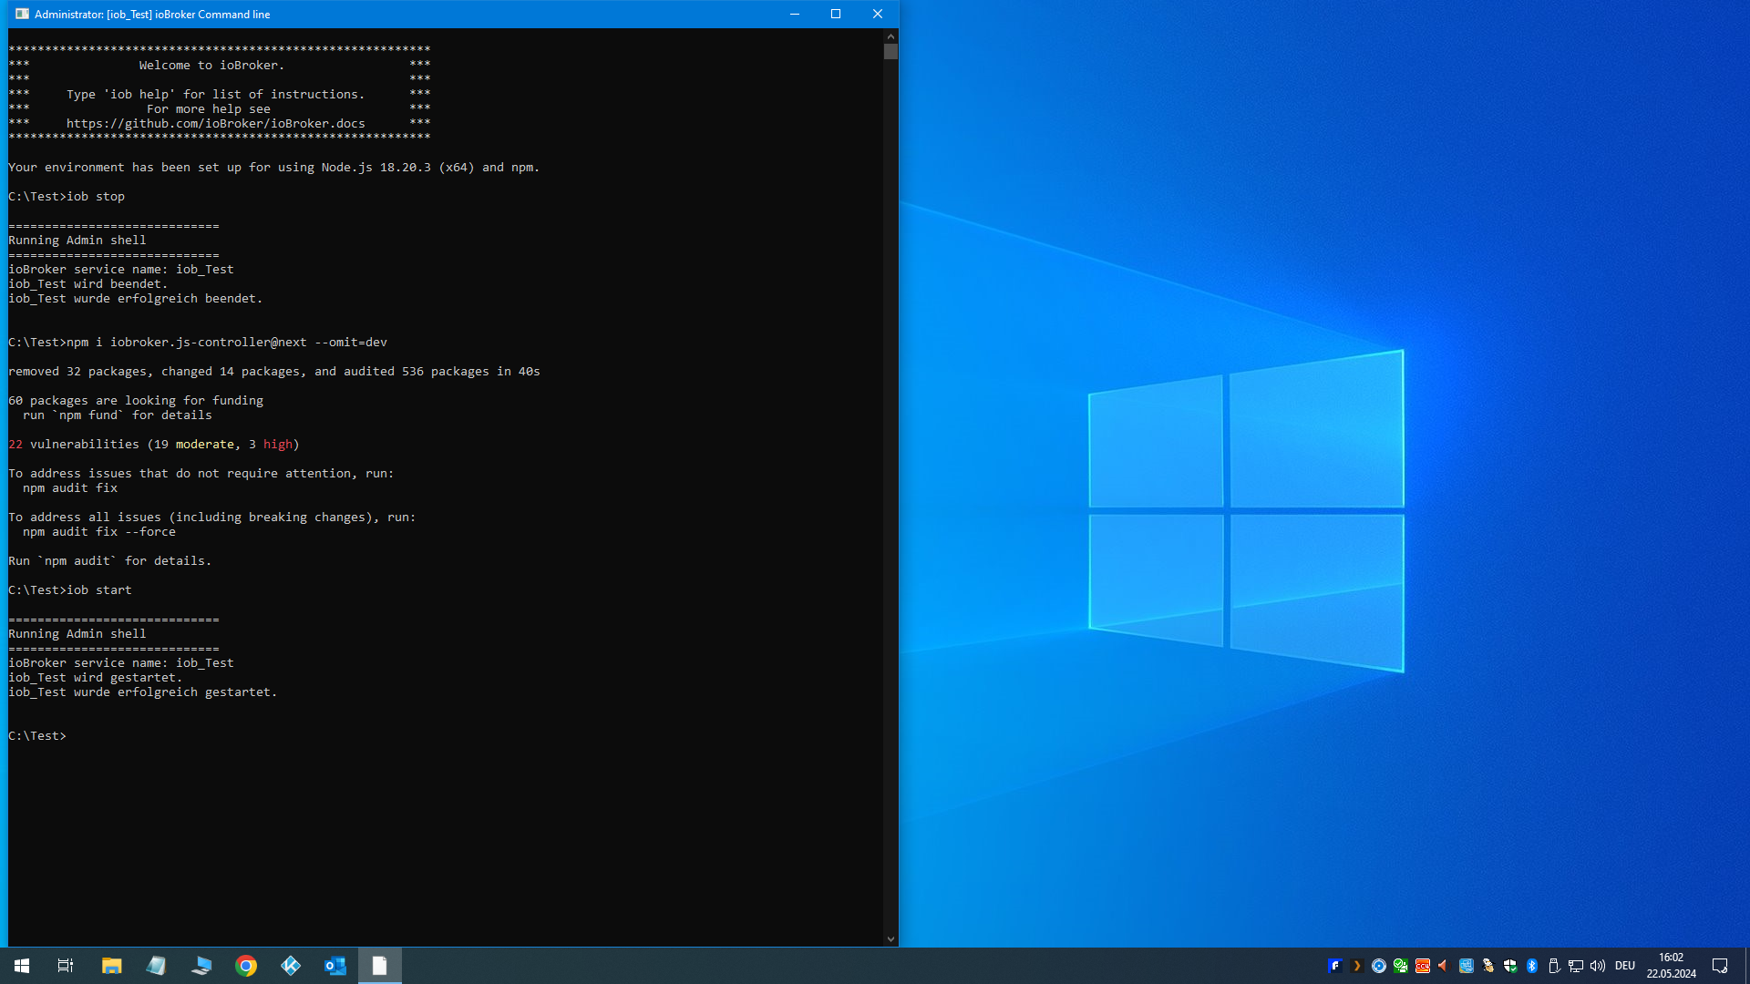Click the '60 packages are looking for funding' line
Viewport: 1750px width, 984px height.
pos(136,400)
